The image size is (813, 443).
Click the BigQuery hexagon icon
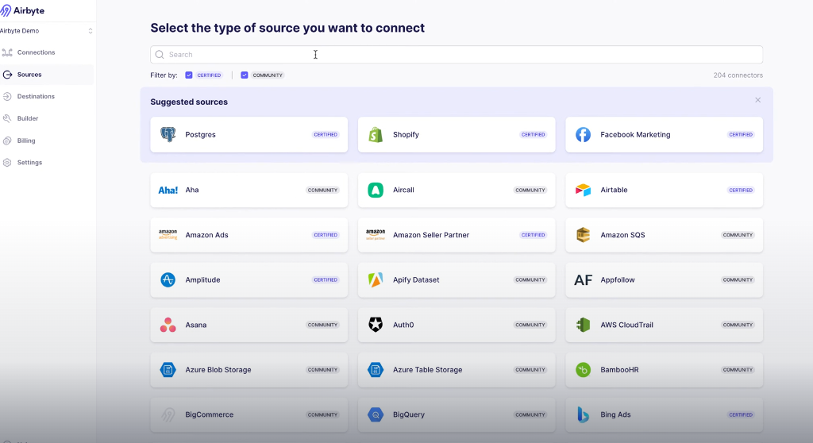point(376,414)
